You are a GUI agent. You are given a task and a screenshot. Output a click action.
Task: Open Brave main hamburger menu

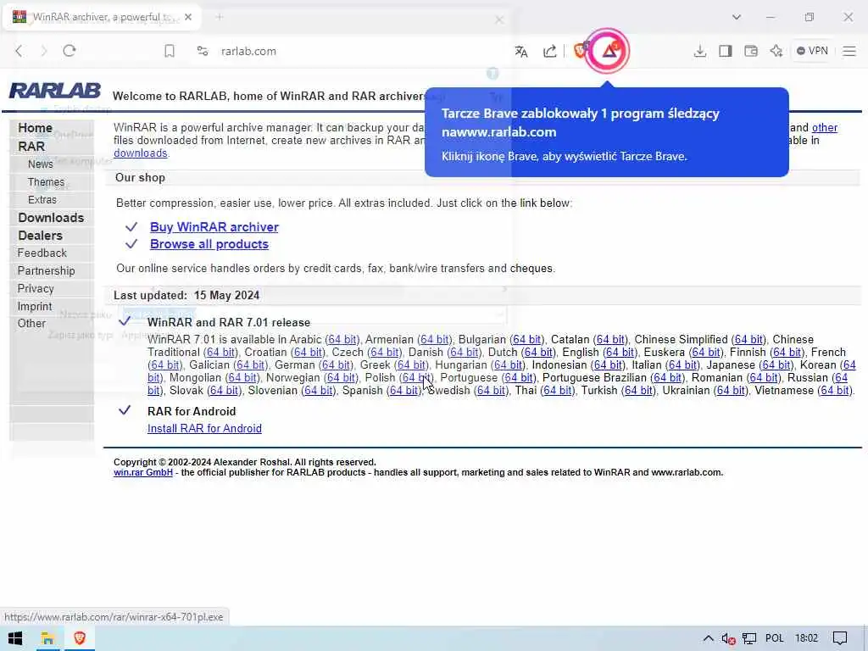849,51
